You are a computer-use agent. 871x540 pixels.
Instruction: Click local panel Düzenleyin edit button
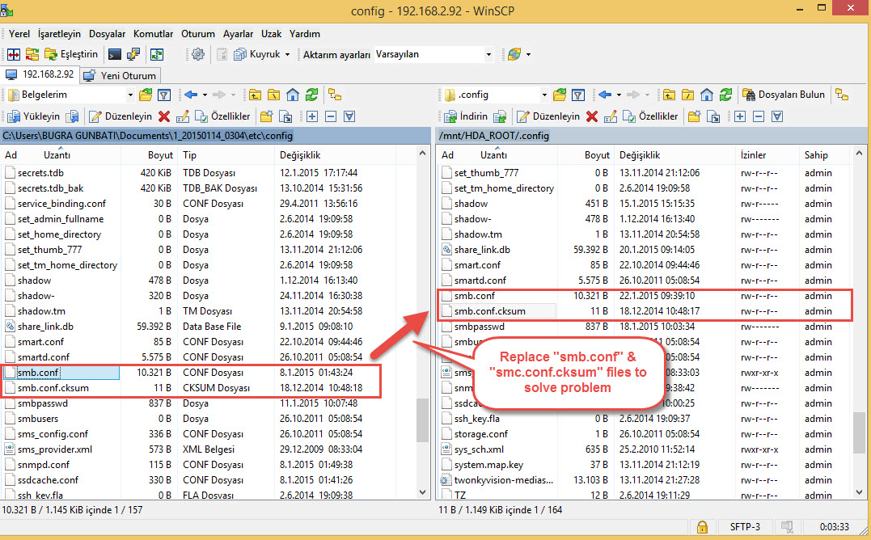(121, 116)
